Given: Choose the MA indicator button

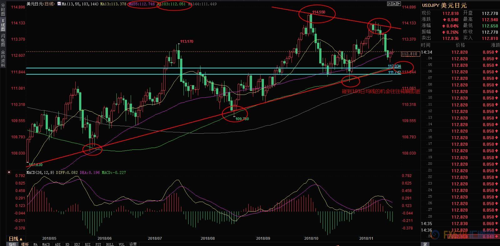Looking at the screenshot, I should click(35, 244).
